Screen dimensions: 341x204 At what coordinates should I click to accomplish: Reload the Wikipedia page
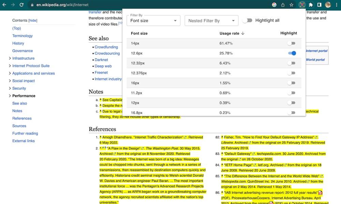tap(21, 5)
